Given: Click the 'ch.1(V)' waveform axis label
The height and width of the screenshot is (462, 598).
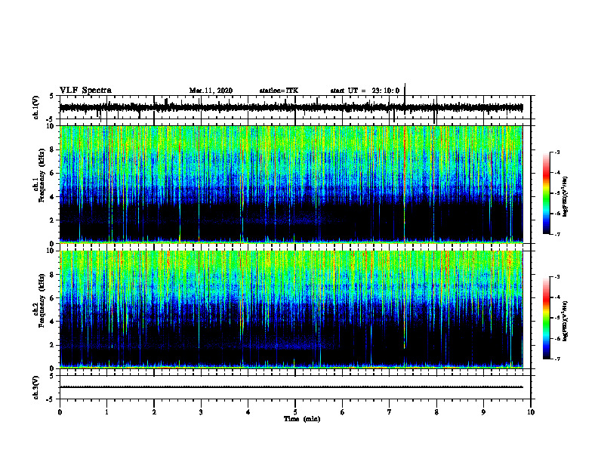Looking at the screenshot, I should pos(36,107).
